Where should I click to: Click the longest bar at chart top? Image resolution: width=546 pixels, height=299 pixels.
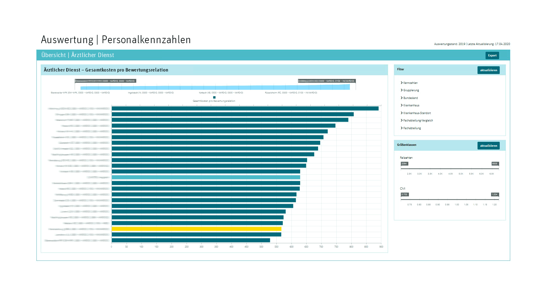(245, 109)
